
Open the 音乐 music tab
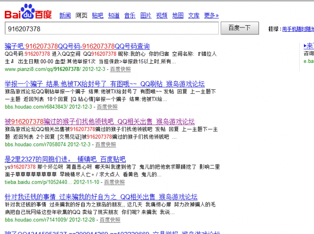[130, 15]
